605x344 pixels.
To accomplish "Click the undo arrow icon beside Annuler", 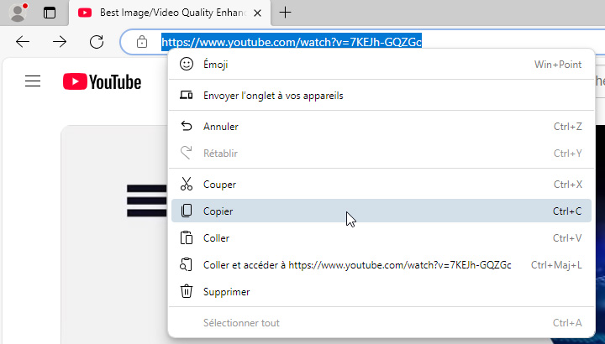I will 187,126.
